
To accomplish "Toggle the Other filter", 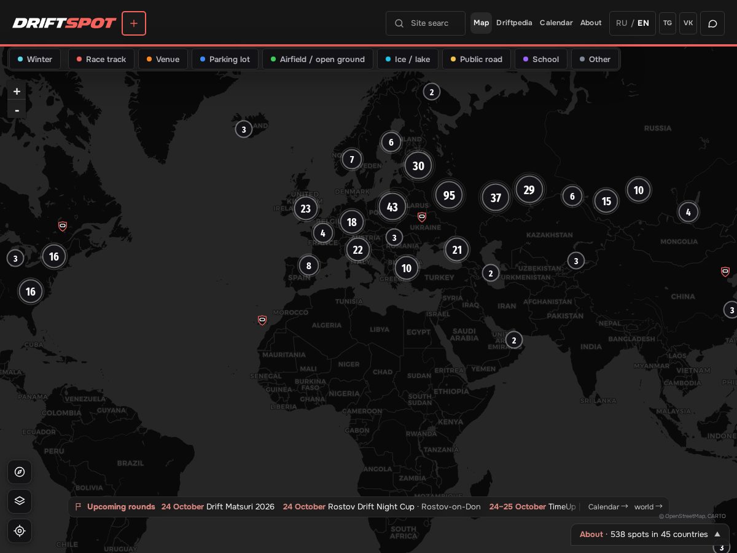I will pyautogui.click(x=595, y=59).
